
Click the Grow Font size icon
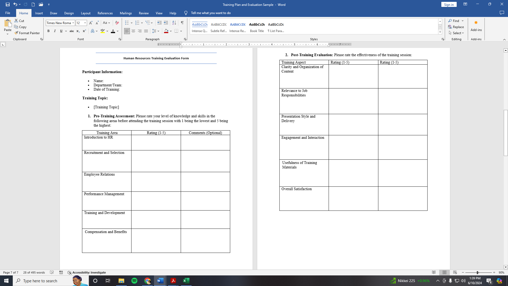[x=91, y=23]
